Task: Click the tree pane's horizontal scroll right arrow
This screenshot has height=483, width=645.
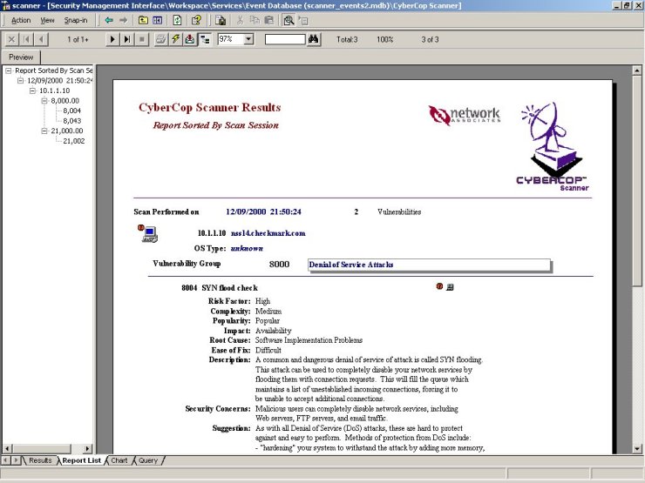Action: pyautogui.click(x=88, y=448)
